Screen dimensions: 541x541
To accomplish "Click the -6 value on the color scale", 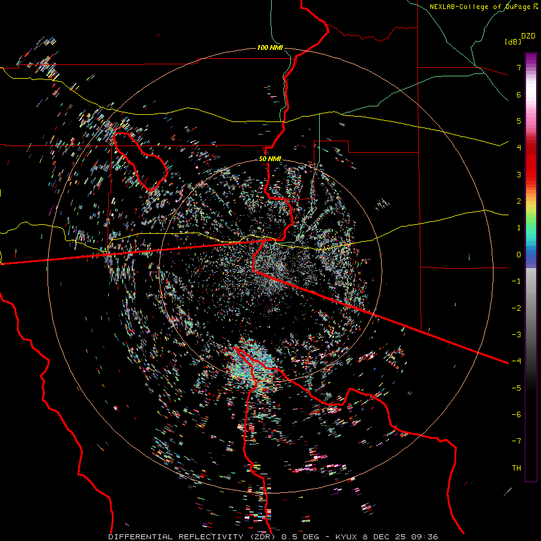I will point(516,414).
